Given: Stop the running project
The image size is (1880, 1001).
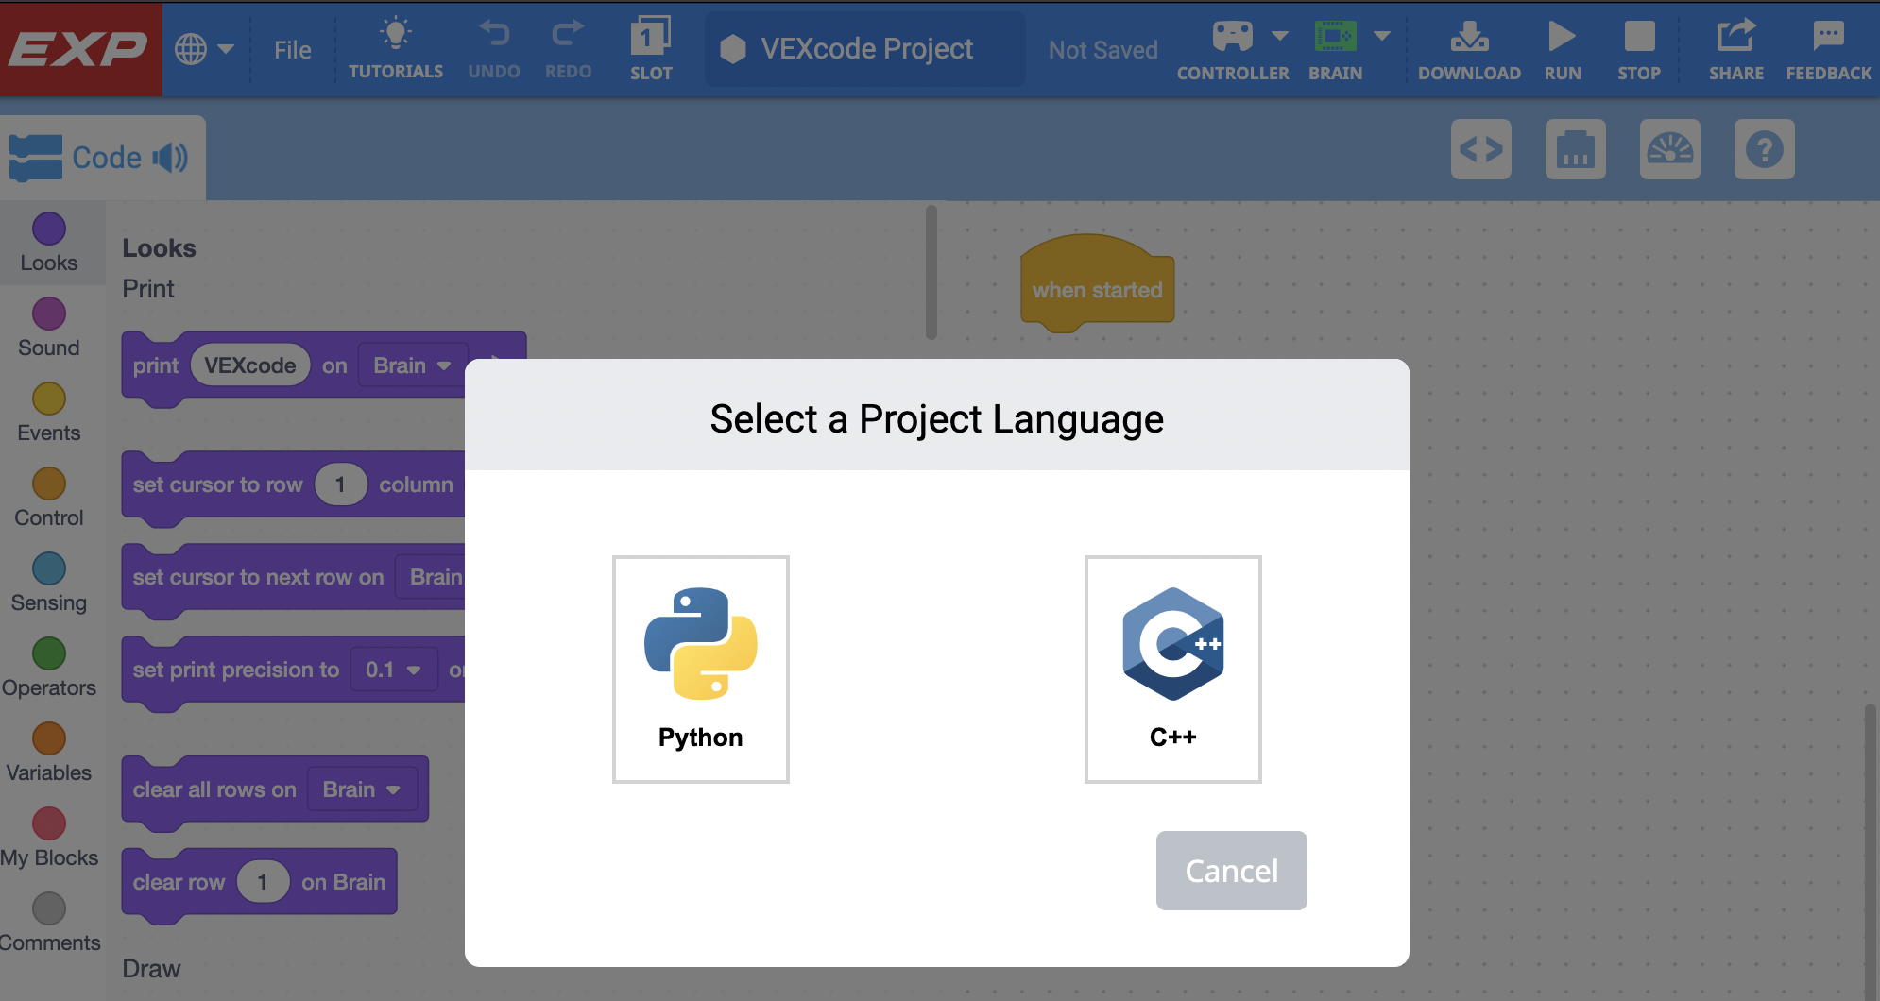Looking at the screenshot, I should (x=1639, y=48).
